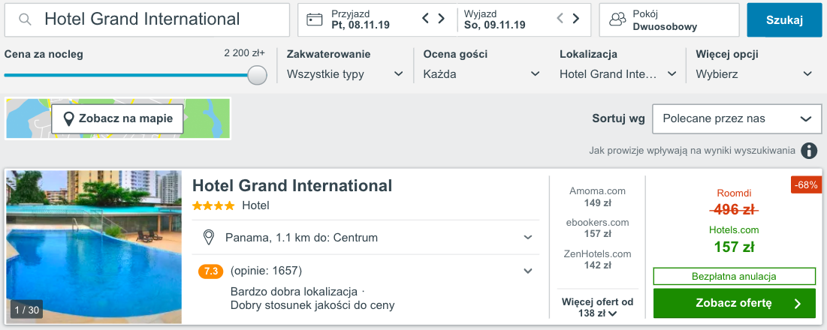The width and height of the screenshot is (827, 330).
Task: Advance check-in date with next arrow
Action: 442,19
